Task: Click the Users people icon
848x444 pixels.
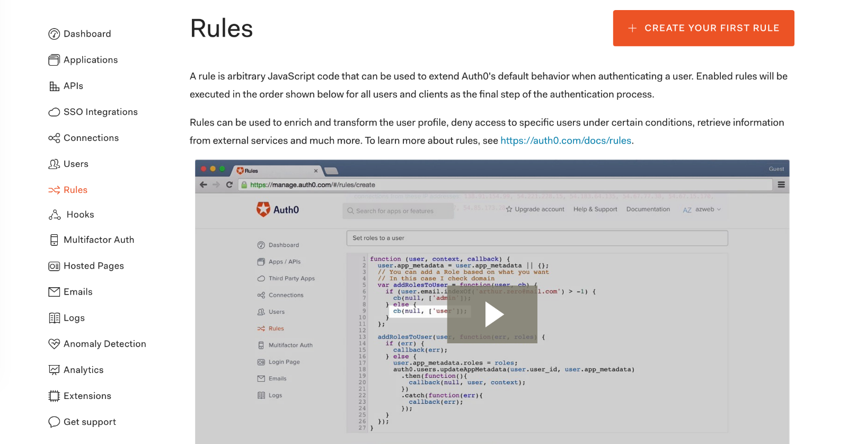Action: pyautogui.click(x=54, y=164)
